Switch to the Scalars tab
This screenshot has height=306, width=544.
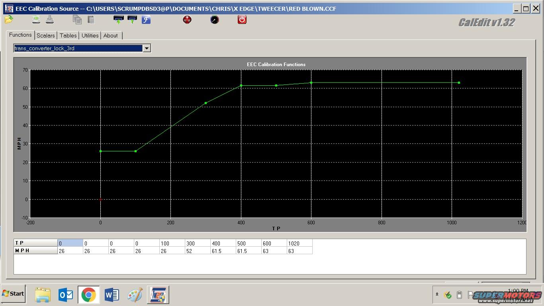46,35
